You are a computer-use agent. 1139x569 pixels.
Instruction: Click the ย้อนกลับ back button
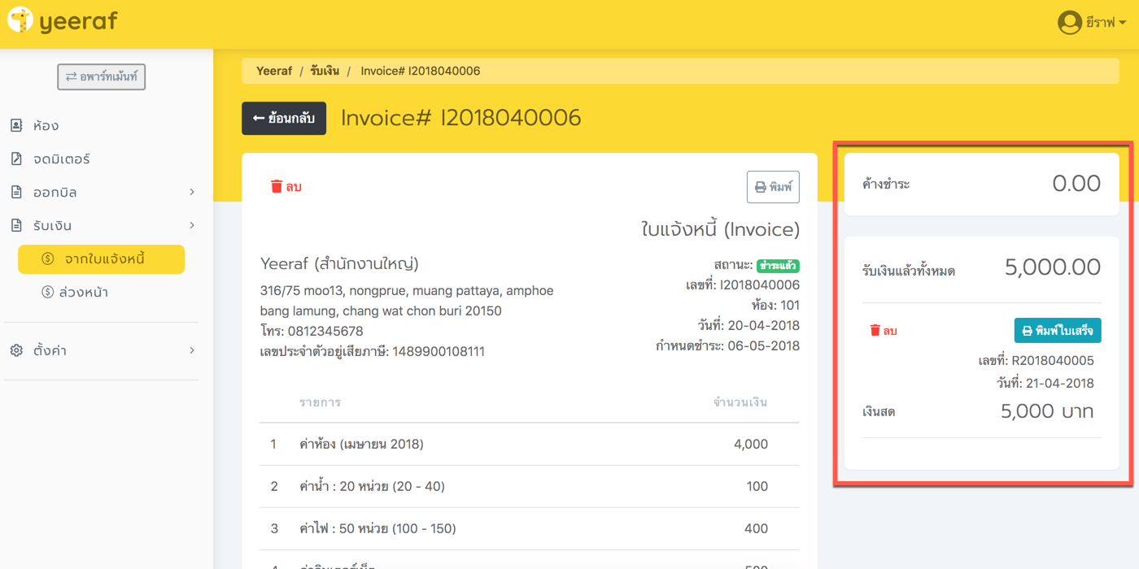[284, 118]
